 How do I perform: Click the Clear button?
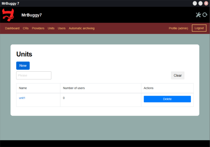(x=178, y=75)
